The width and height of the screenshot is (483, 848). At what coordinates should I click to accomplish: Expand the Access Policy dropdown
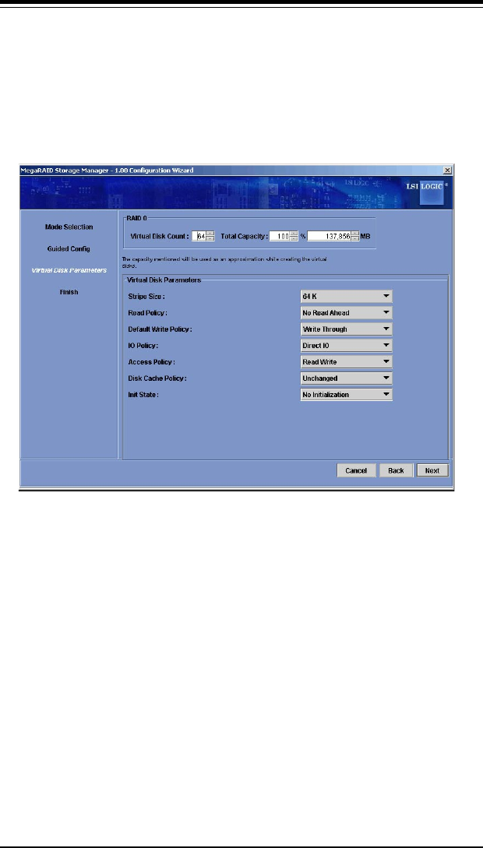click(346, 362)
